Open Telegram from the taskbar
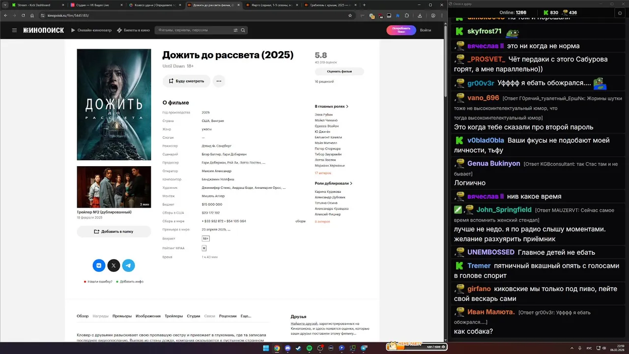 pos(364,348)
